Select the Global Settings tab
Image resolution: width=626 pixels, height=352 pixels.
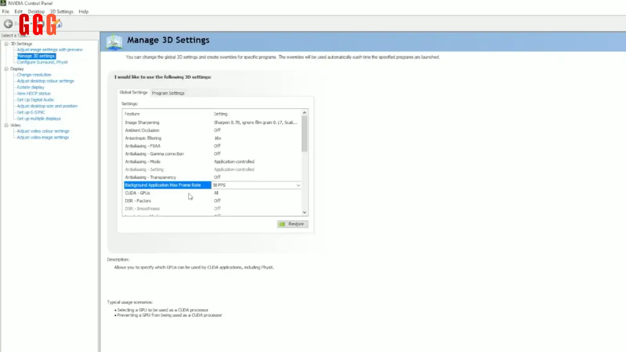tap(133, 92)
